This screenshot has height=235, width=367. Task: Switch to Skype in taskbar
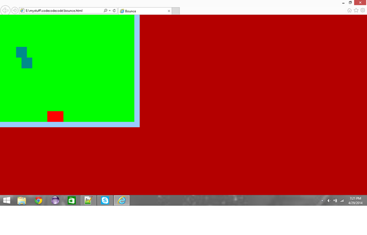pos(105,200)
